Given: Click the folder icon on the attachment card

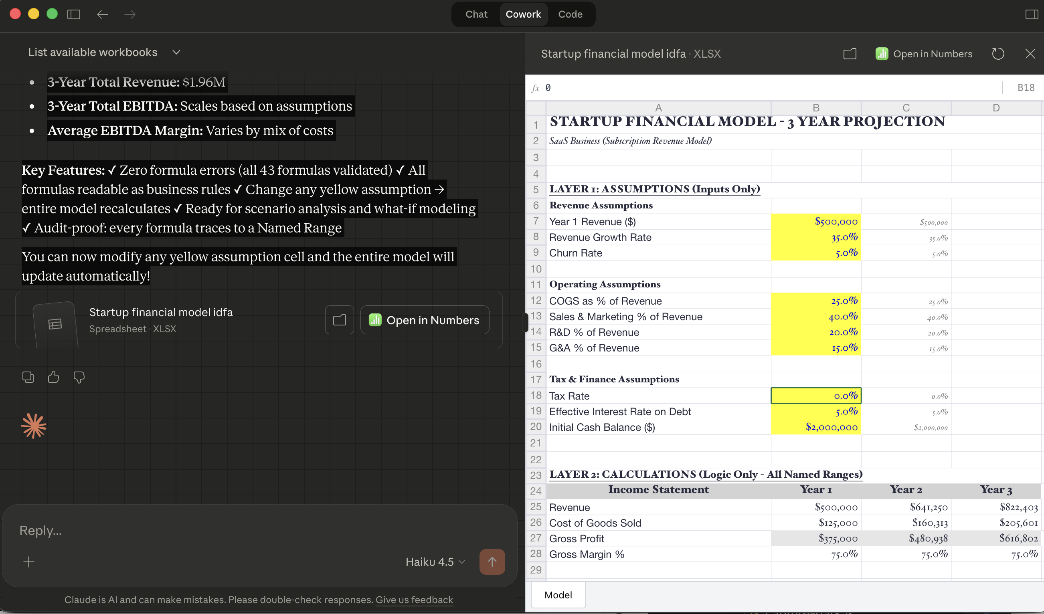Looking at the screenshot, I should [339, 320].
